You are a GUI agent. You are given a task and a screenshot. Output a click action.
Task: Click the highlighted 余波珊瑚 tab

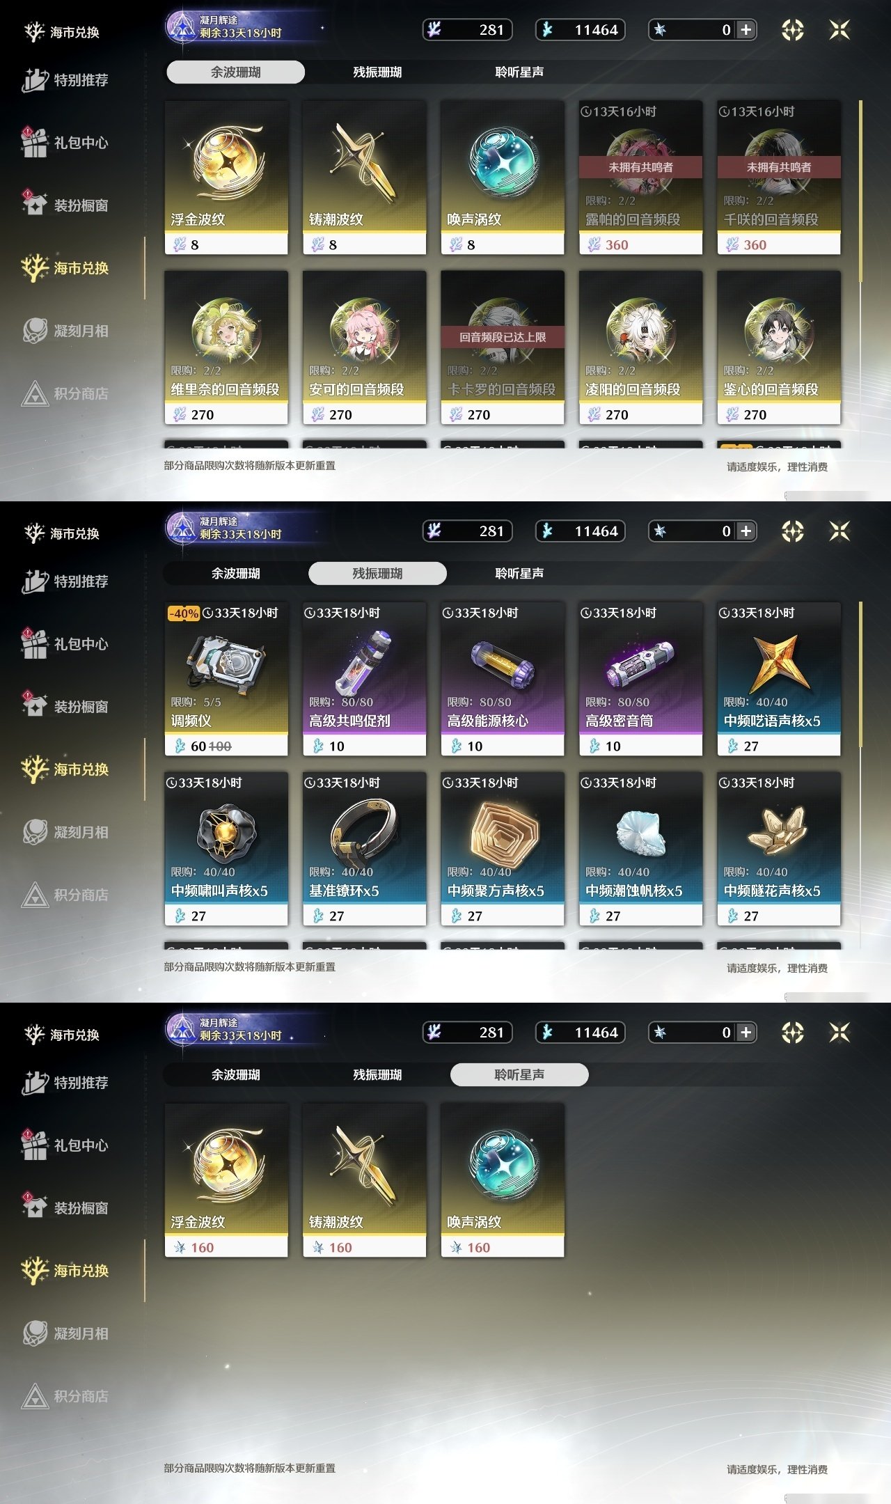pyautogui.click(x=235, y=72)
